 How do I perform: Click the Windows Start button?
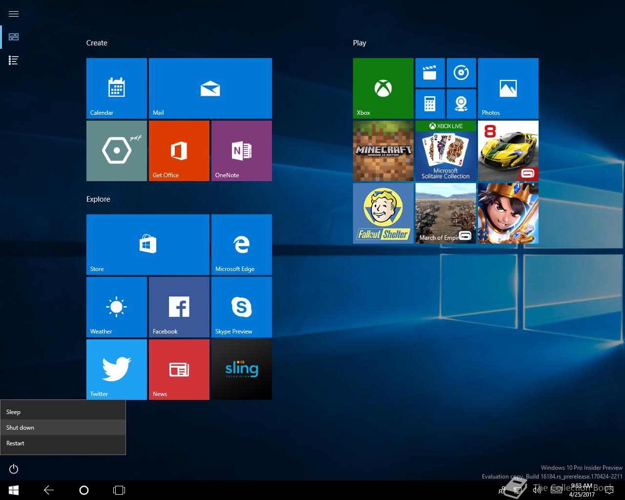[x=14, y=490]
